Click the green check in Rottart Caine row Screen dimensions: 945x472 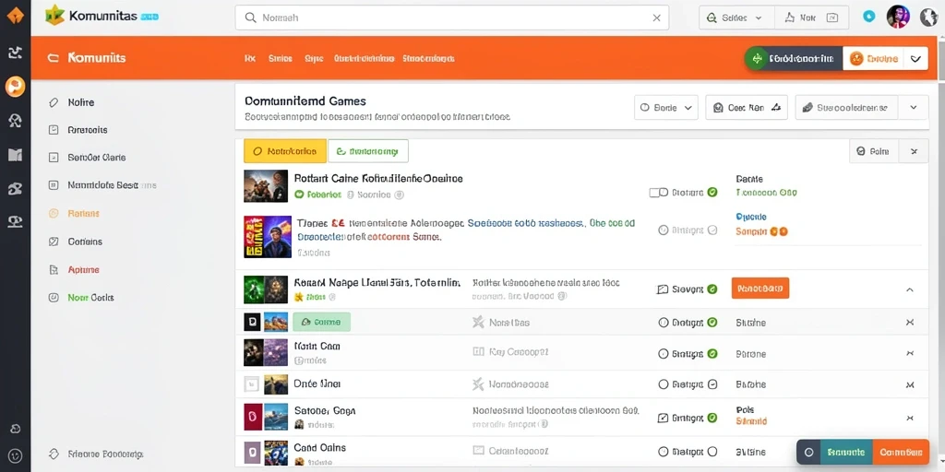pyautogui.click(x=712, y=193)
